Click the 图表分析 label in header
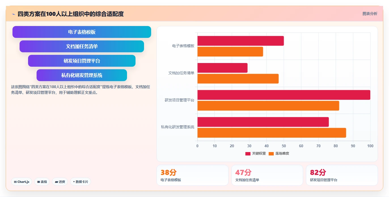389x197 pixels. (370, 14)
